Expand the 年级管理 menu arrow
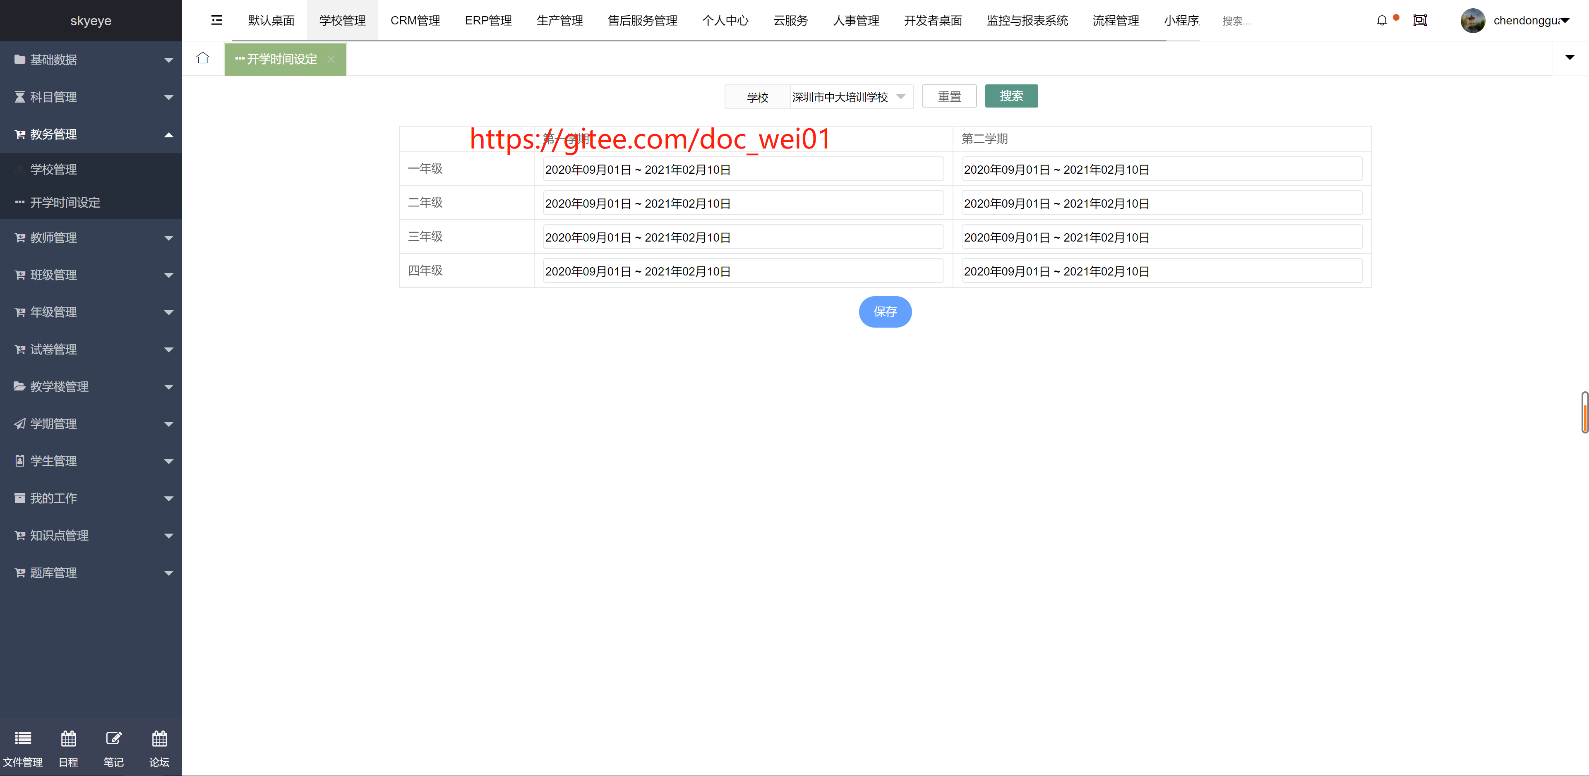 pos(168,312)
